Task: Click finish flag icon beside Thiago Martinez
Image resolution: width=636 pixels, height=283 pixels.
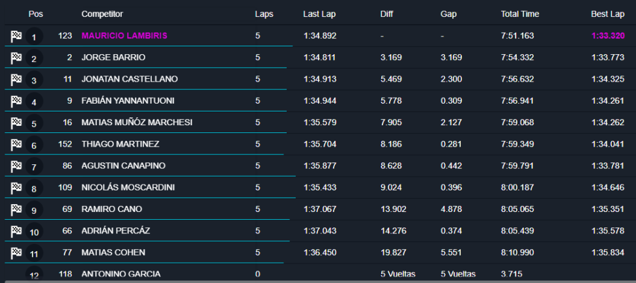Action: tap(16, 144)
